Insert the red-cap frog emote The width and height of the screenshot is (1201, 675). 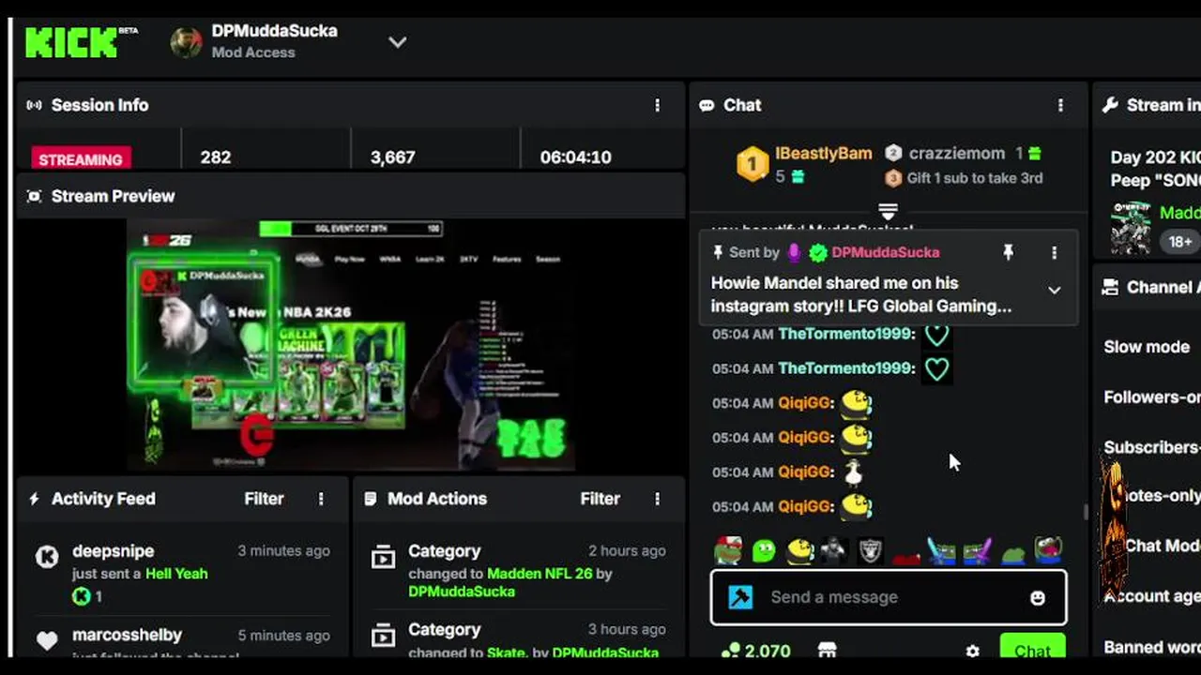[728, 550]
